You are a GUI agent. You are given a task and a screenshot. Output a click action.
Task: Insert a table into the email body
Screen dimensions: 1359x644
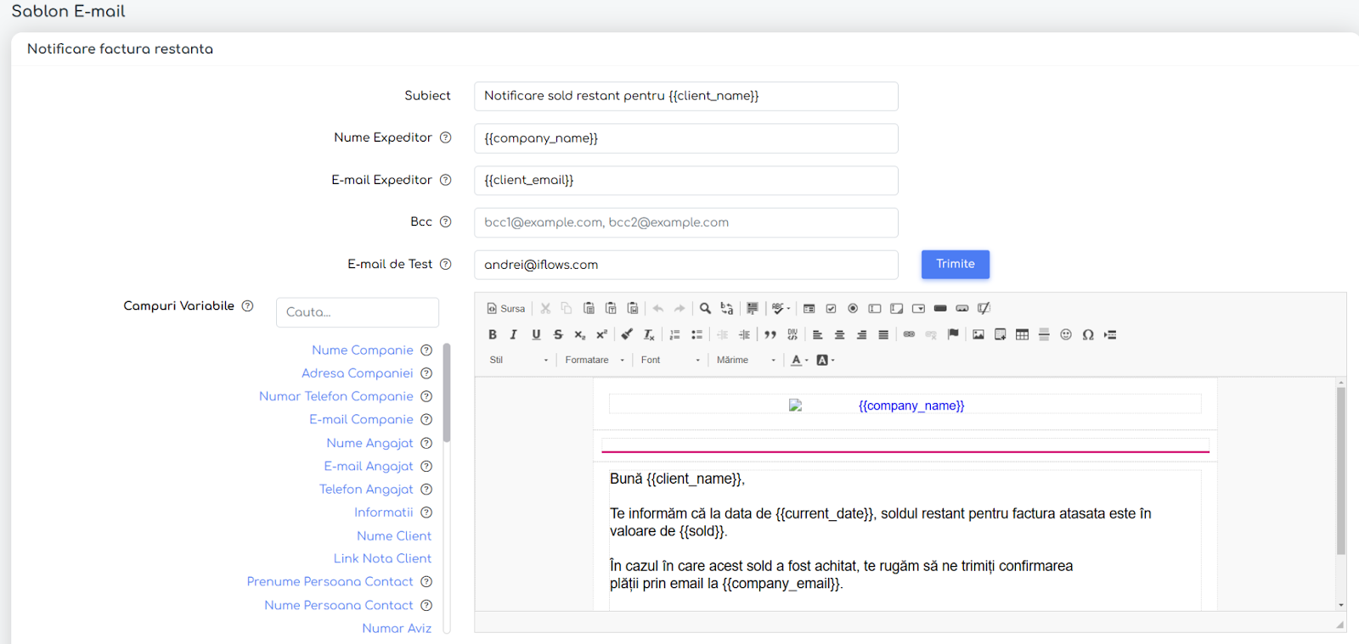(x=1023, y=334)
